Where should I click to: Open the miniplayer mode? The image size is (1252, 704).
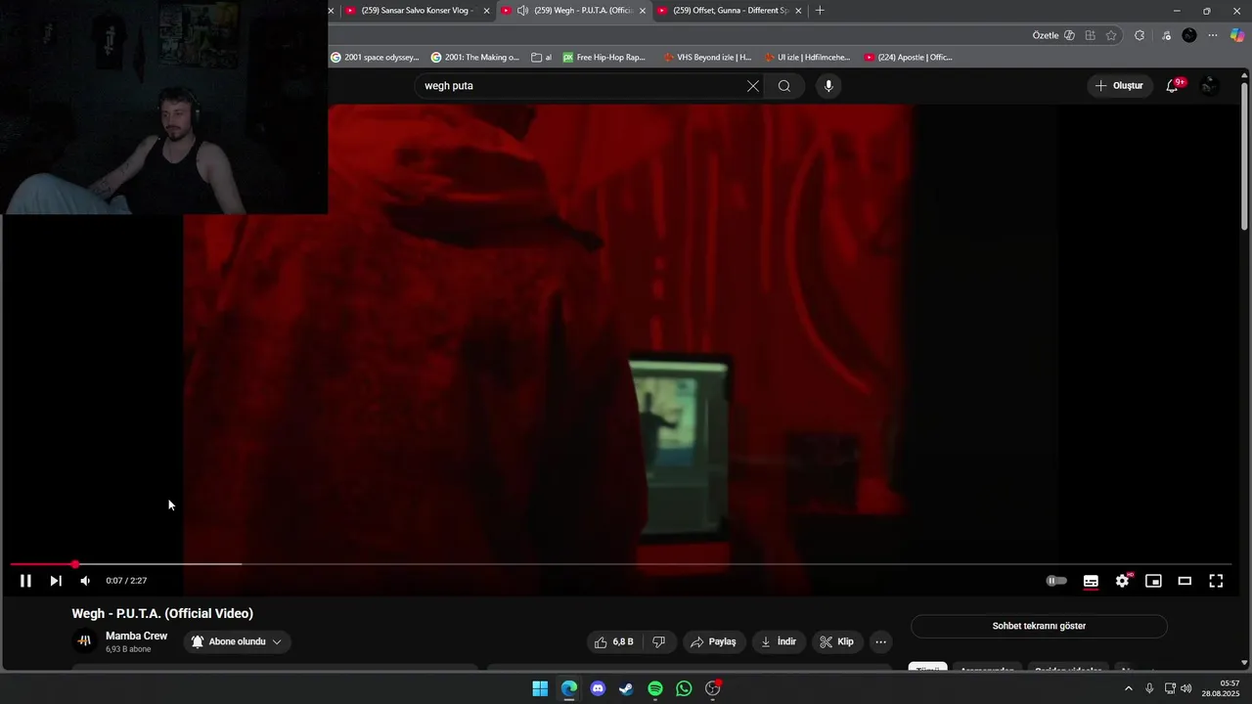point(1153,581)
